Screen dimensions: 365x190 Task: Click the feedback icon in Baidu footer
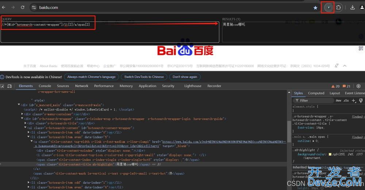[337, 66]
